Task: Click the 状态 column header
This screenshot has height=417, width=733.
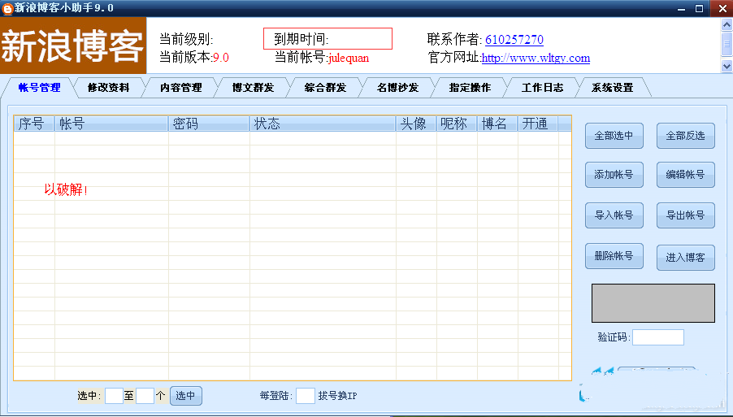Action: [322, 124]
